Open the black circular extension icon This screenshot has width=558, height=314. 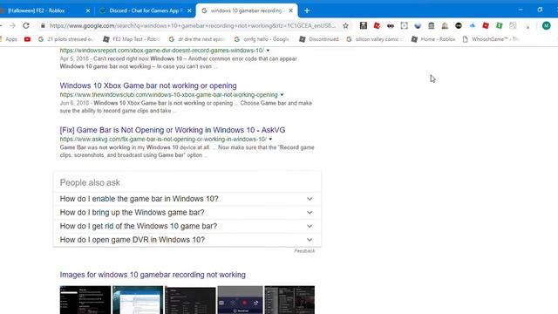coord(459,25)
